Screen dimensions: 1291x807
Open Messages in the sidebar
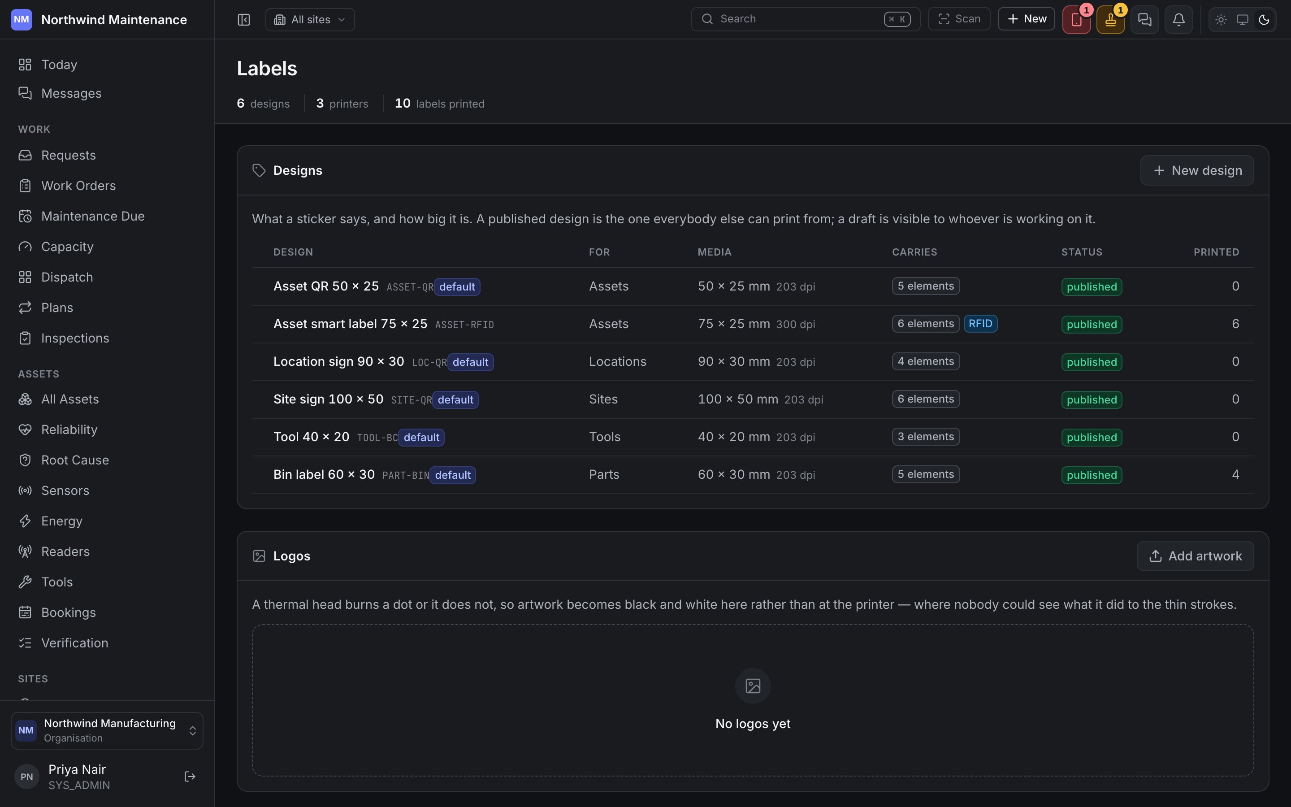pyautogui.click(x=107, y=93)
